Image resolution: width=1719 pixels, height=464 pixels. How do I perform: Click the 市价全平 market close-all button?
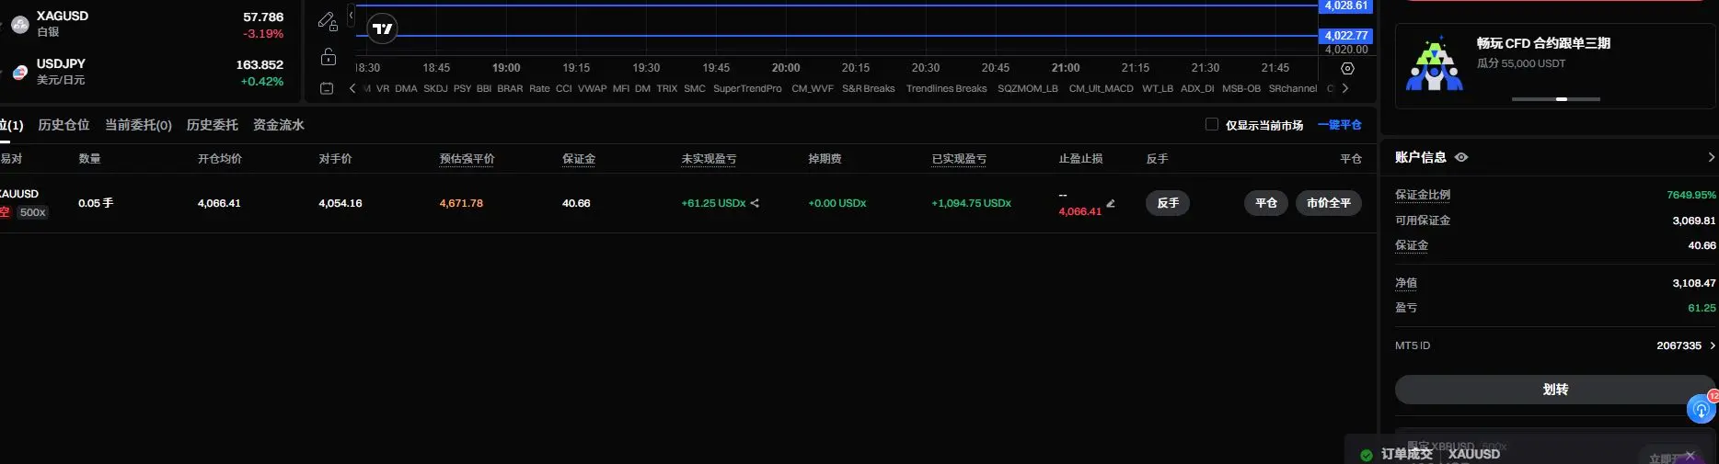tap(1329, 203)
